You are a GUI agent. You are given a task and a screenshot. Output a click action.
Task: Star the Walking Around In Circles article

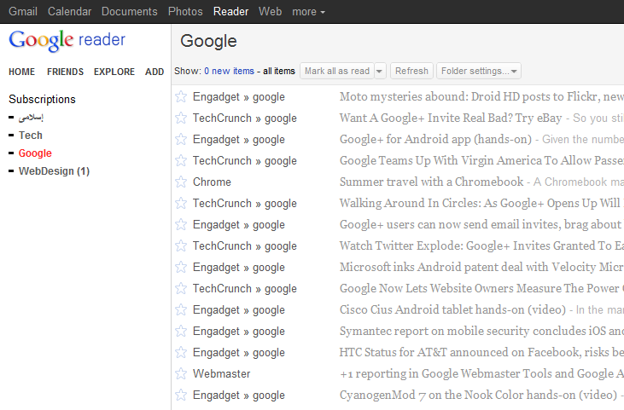[181, 203]
